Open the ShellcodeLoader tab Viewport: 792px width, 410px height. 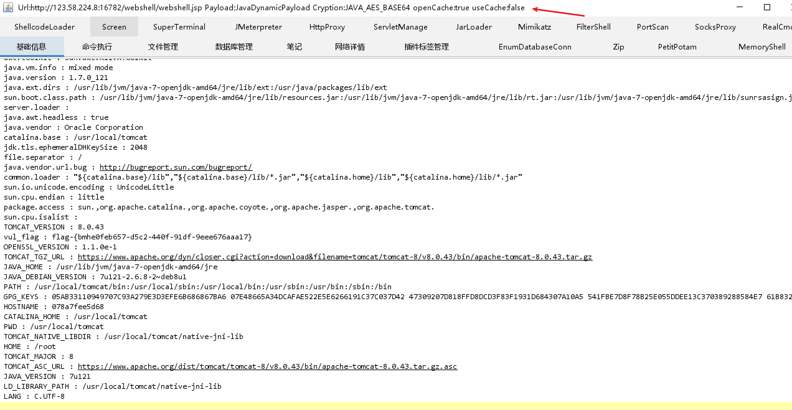(x=45, y=27)
